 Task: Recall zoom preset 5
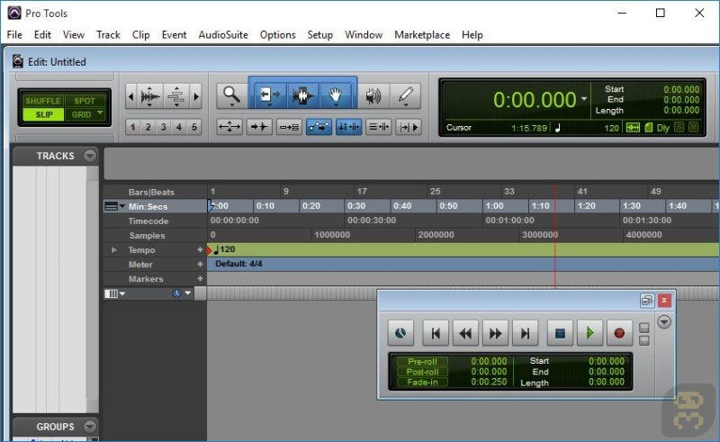click(194, 127)
